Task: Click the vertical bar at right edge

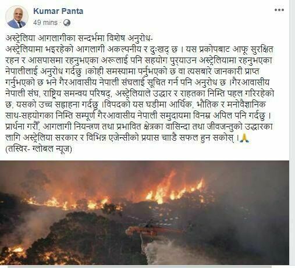Action: tap(290, 134)
